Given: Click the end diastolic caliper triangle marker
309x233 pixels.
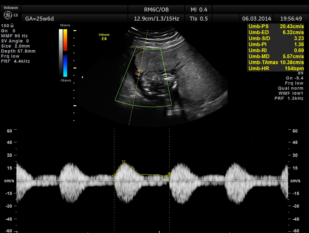Looking at the screenshot, I should point(165,177).
